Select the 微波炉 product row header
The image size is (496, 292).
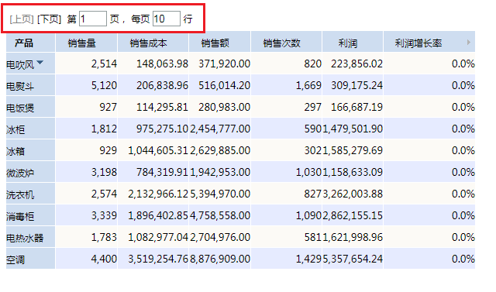pos(31,172)
